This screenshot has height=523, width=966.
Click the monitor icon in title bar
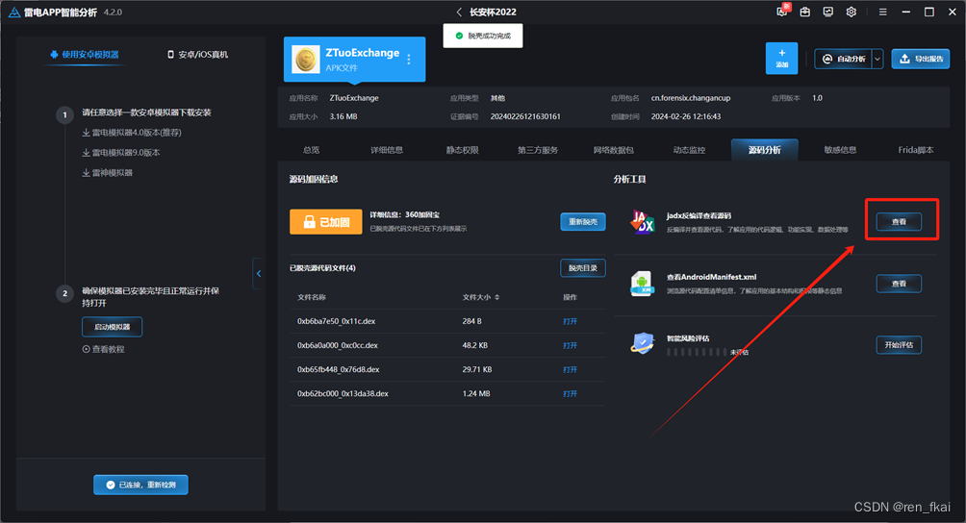tap(828, 12)
